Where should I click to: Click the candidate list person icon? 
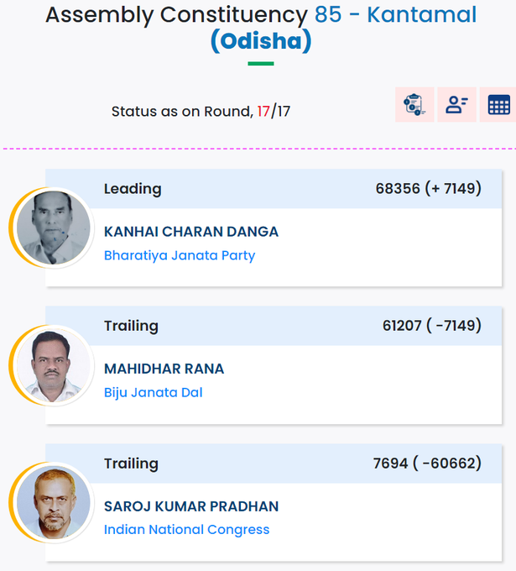[456, 105]
